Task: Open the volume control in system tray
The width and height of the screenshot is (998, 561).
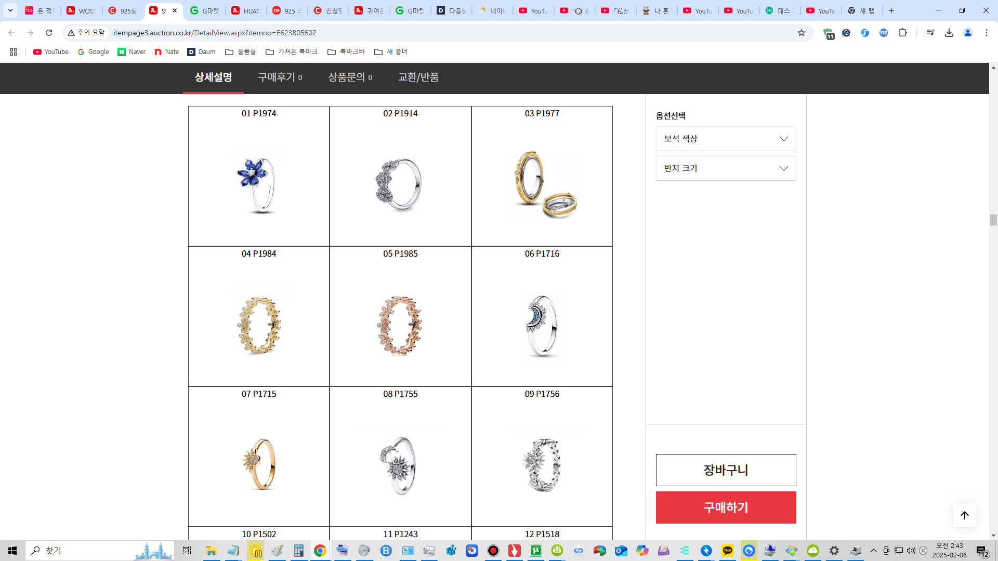Action: tap(911, 551)
